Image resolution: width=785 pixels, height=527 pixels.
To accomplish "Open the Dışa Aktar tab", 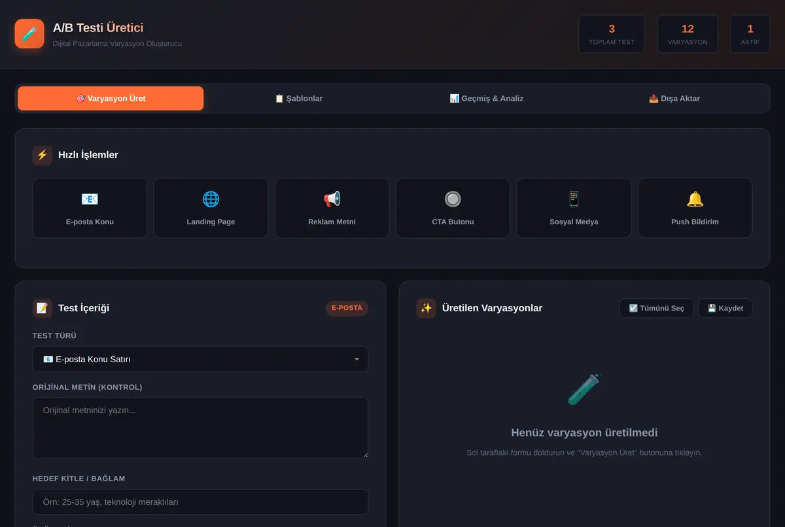I will tap(674, 99).
